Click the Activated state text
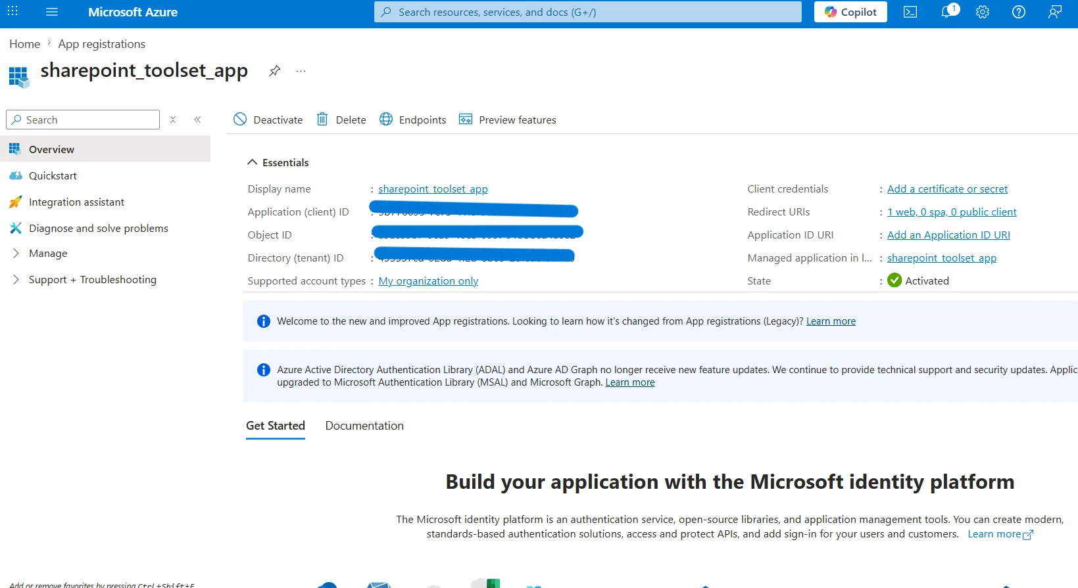 [927, 281]
